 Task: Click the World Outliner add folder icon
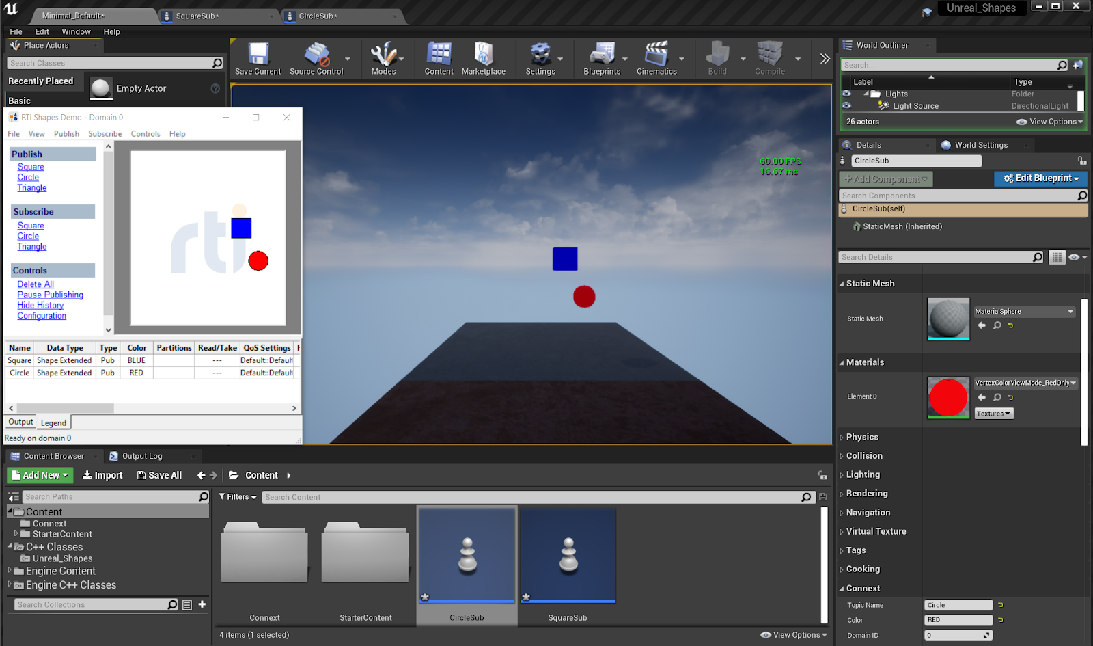tap(1077, 65)
